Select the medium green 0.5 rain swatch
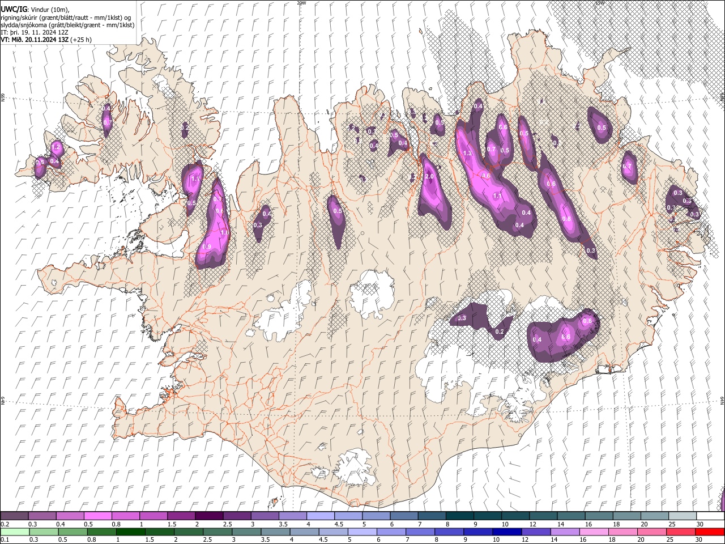The height and width of the screenshot is (544, 725). point(72,532)
